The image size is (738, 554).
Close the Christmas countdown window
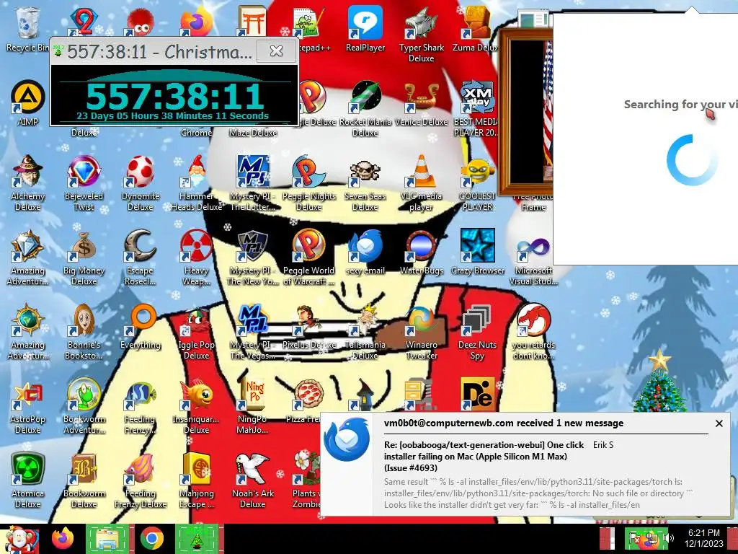[276, 51]
